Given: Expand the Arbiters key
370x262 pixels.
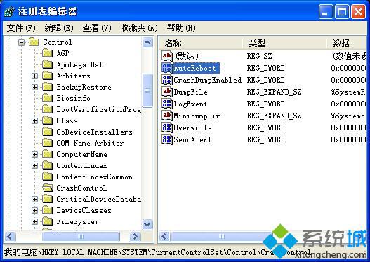Looking at the screenshot, I should (x=34, y=76).
